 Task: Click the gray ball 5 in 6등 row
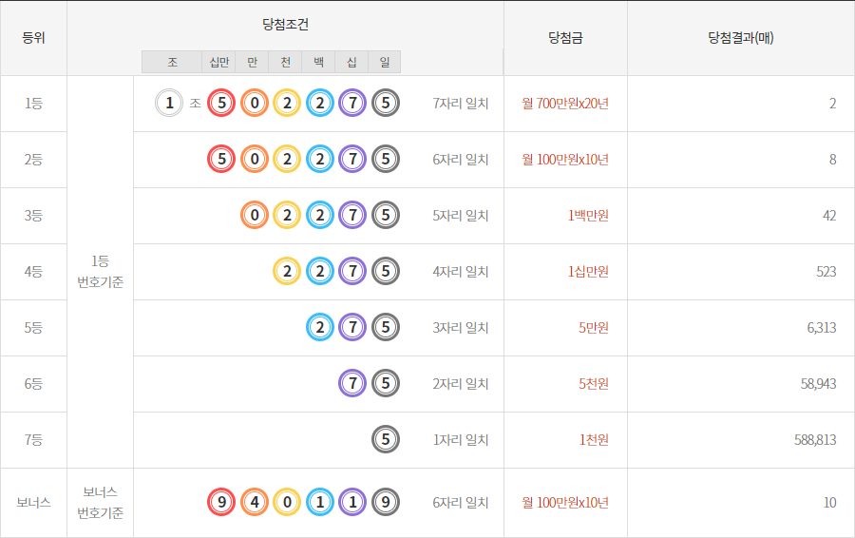coord(386,383)
